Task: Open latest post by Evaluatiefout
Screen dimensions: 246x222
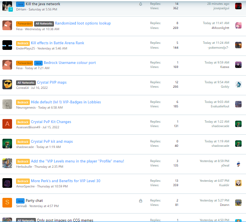Action: point(217,102)
